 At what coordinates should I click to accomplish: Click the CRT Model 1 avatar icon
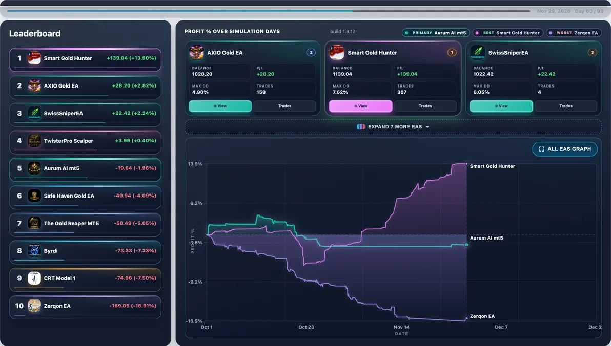pyautogui.click(x=34, y=278)
